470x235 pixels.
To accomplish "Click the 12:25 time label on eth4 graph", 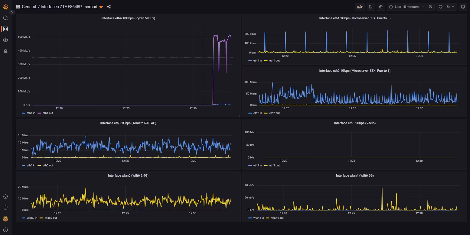I will pos(126,108).
